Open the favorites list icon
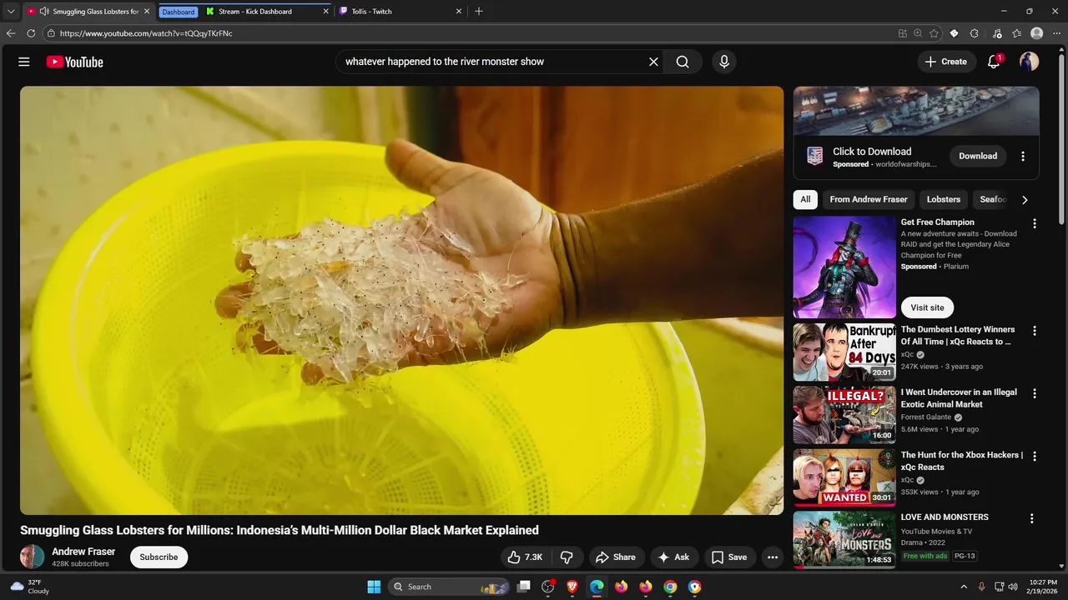Screen dimensions: 1068x600 pos(1016,33)
